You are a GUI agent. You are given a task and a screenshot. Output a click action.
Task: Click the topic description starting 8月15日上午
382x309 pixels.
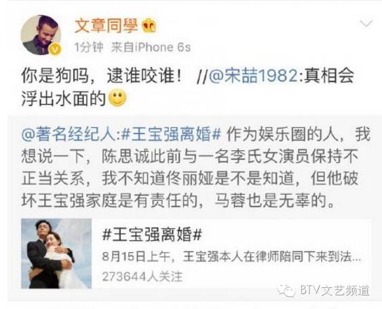231,257
